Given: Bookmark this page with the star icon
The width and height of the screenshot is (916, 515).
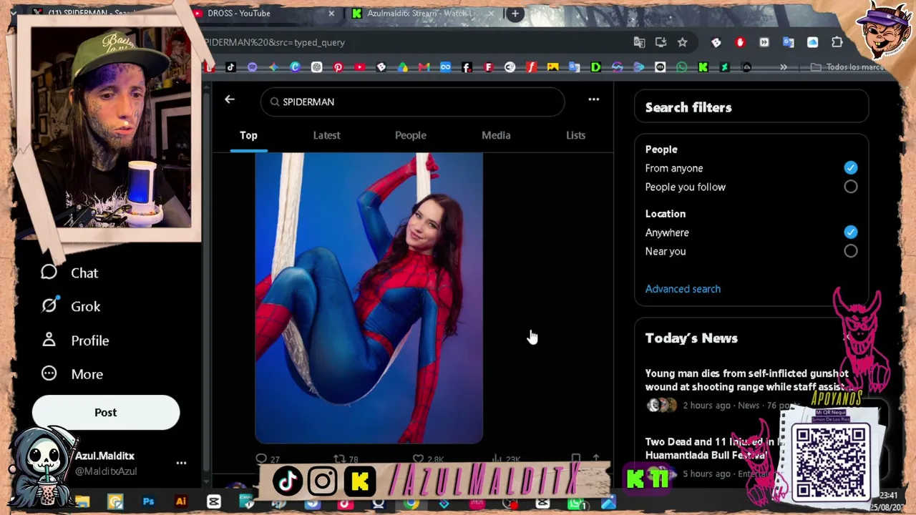Looking at the screenshot, I should [683, 42].
